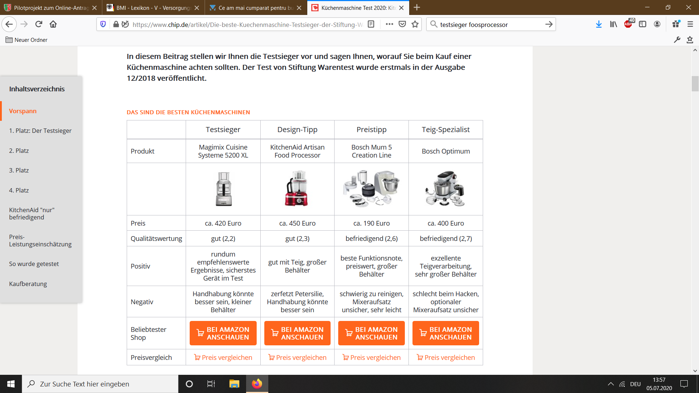Screen dimensions: 699x393
Task: Switch to BMI - Lexikon tab
Action: 153,8
